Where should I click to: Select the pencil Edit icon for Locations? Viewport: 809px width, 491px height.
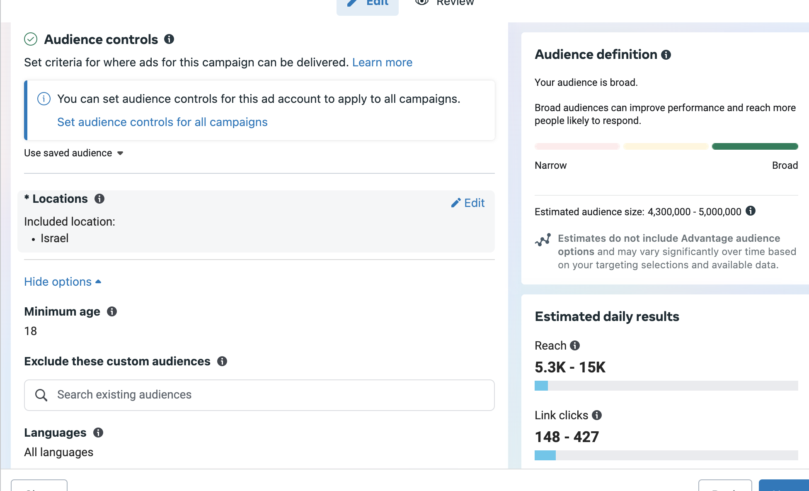456,203
